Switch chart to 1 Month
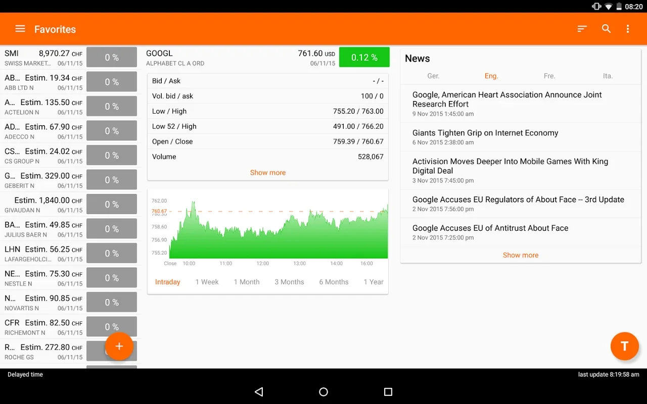Image resolution: width=647 pixels, height=404 pixels. (x=247, y=282)
